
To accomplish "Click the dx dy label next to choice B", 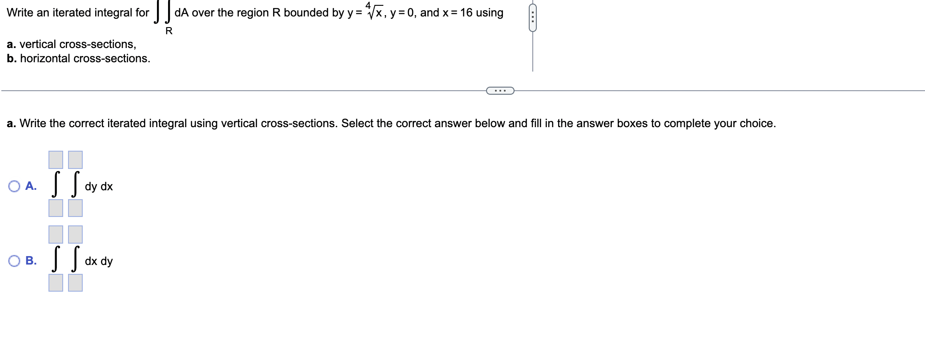I will coord(99,261).
